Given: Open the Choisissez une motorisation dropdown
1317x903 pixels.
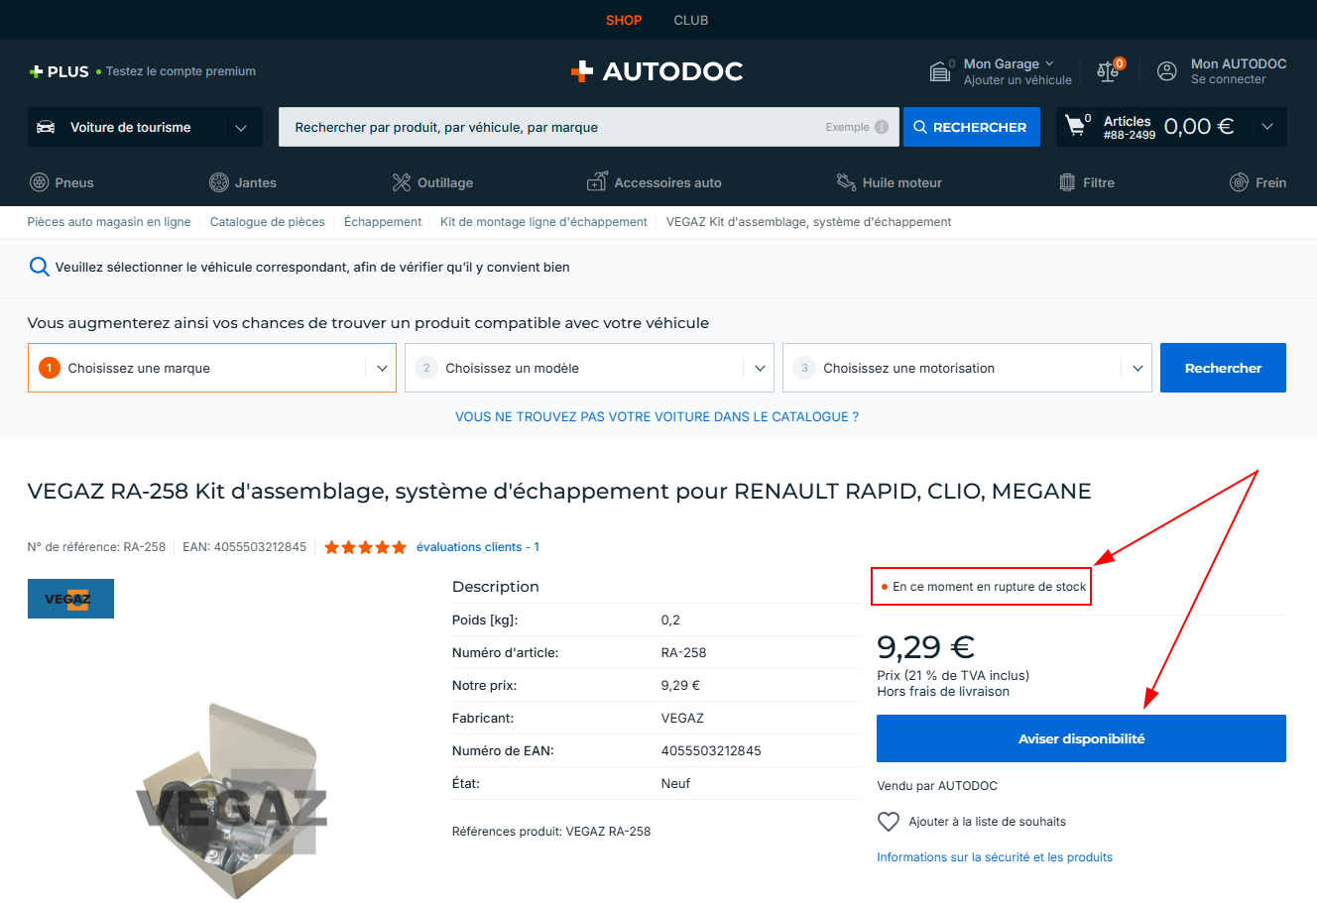Looking at the screenshot, I should click(x=967, y=368).
